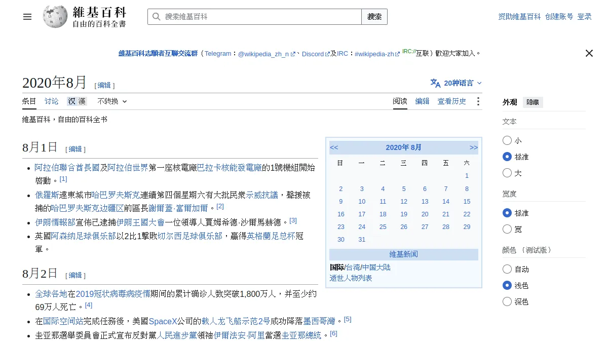Switch to the 讨论 tab

click(51, 101)
